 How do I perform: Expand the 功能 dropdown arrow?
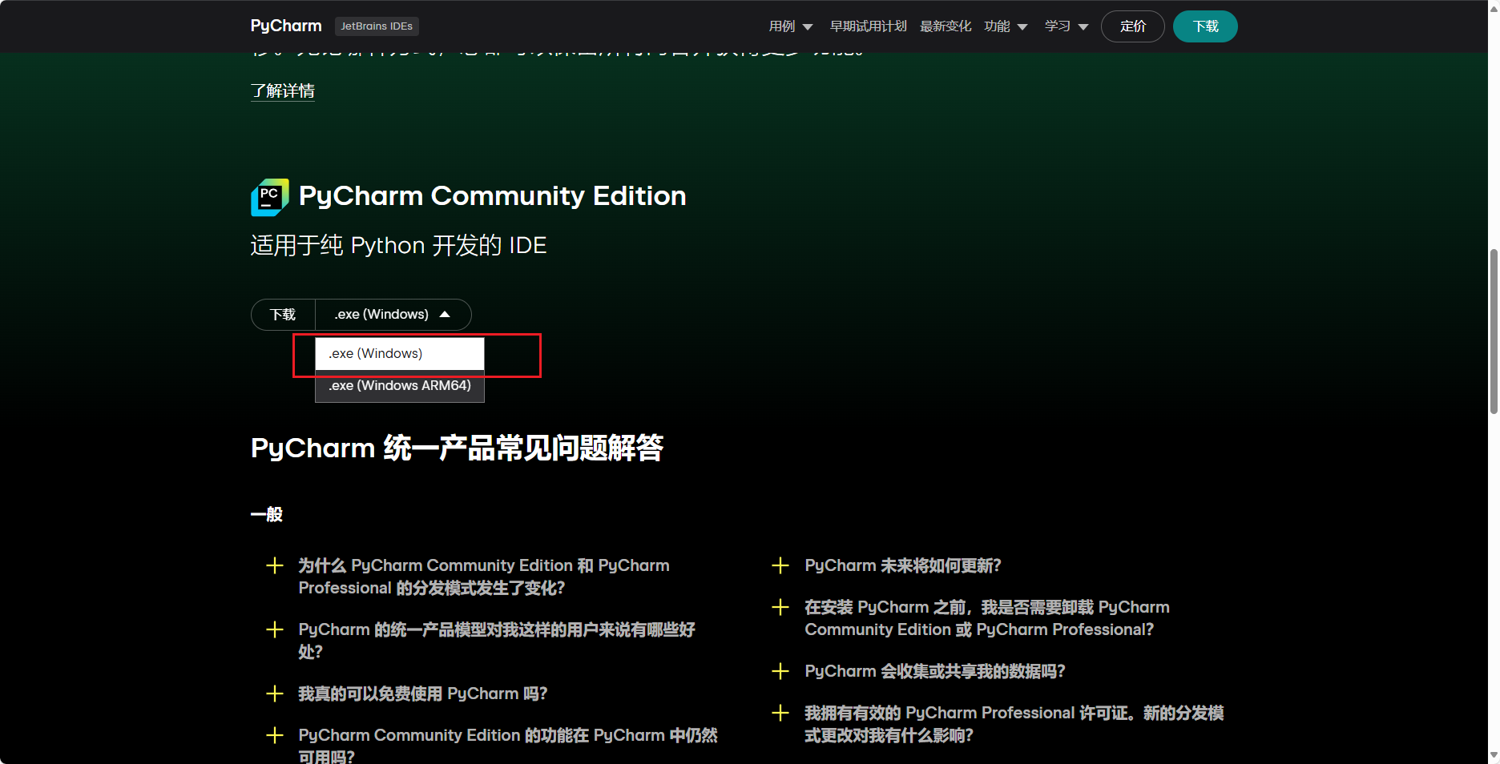click(x=1022, y=27)
